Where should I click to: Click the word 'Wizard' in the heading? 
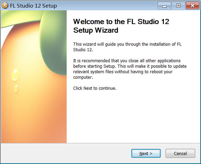coord(107,30)
